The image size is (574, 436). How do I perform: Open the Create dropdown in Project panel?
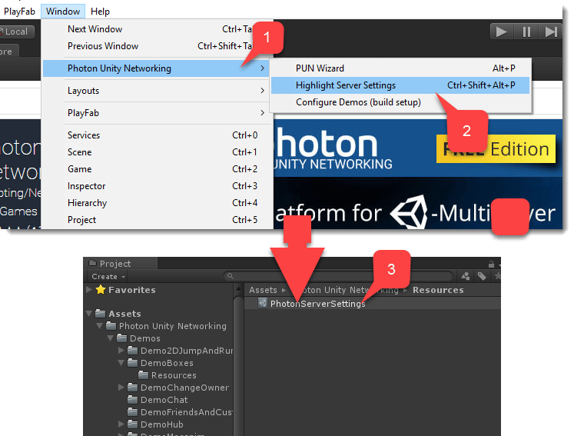tap(108, 276)
